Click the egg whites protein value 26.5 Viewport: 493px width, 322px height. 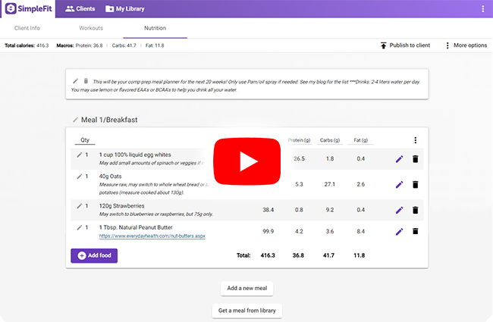pyautogui.click(x=299, y=159)
